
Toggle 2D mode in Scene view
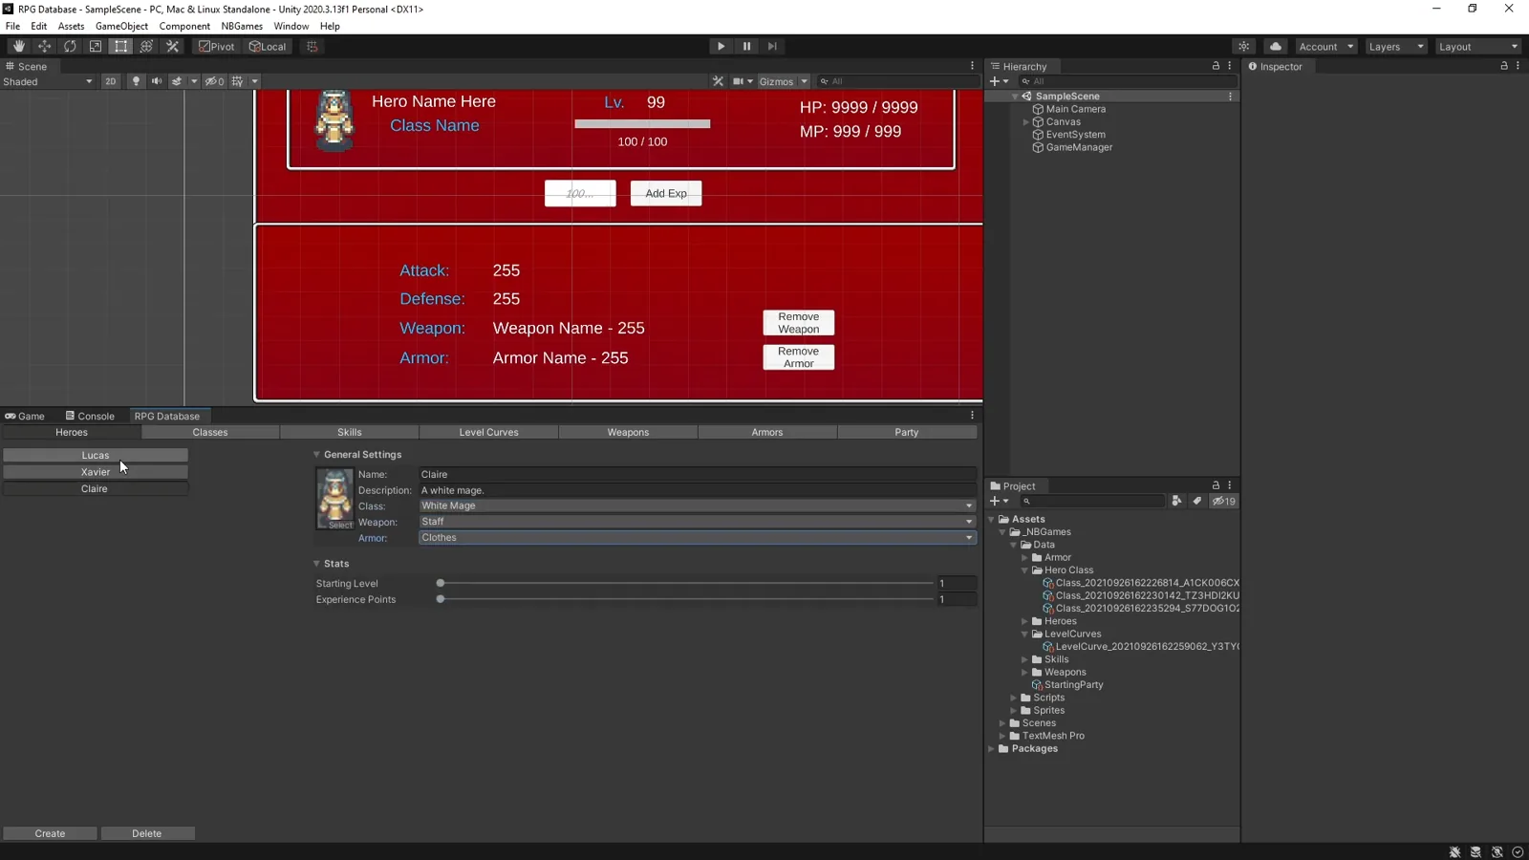point(111,81)
